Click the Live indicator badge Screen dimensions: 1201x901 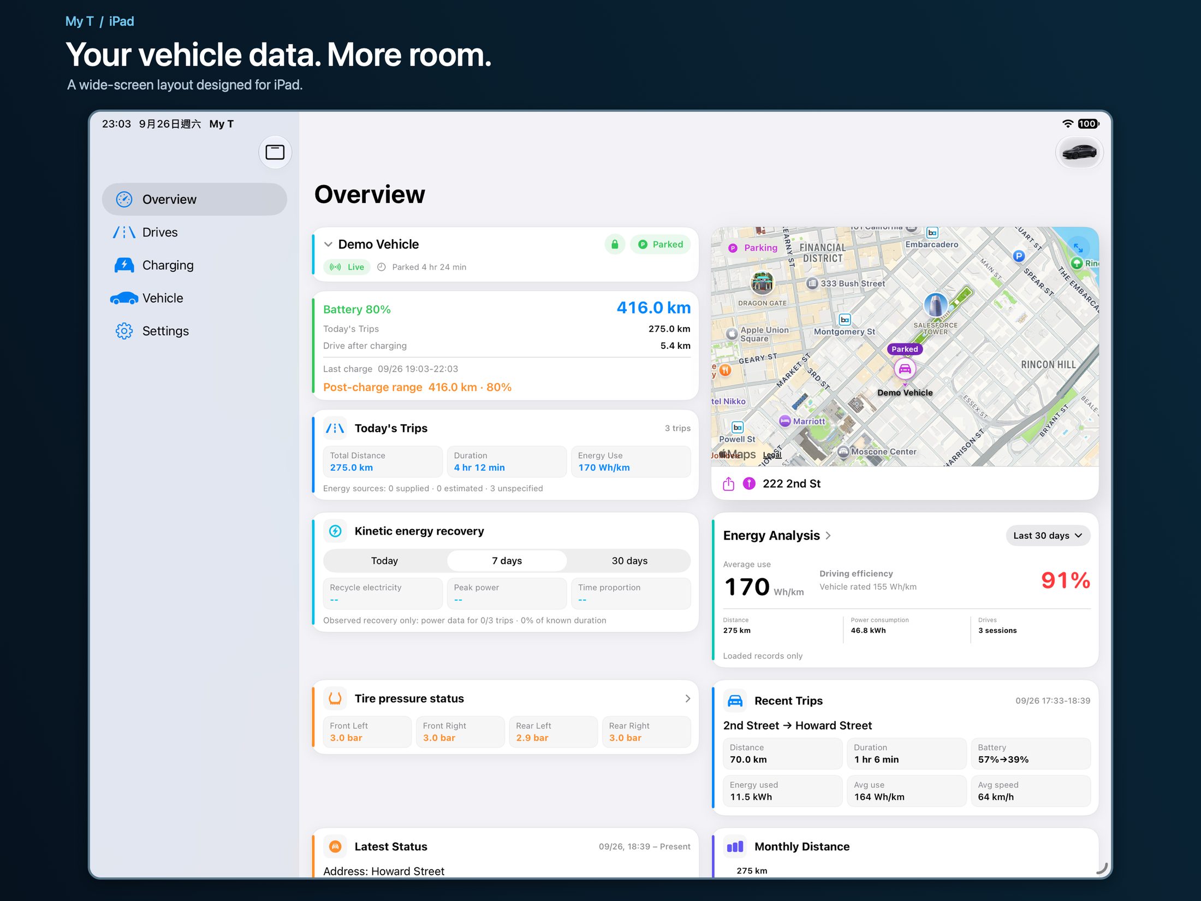[x=347, y=267]
